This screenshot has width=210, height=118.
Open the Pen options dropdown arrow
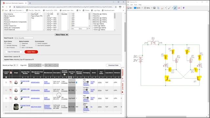[172, 8]
